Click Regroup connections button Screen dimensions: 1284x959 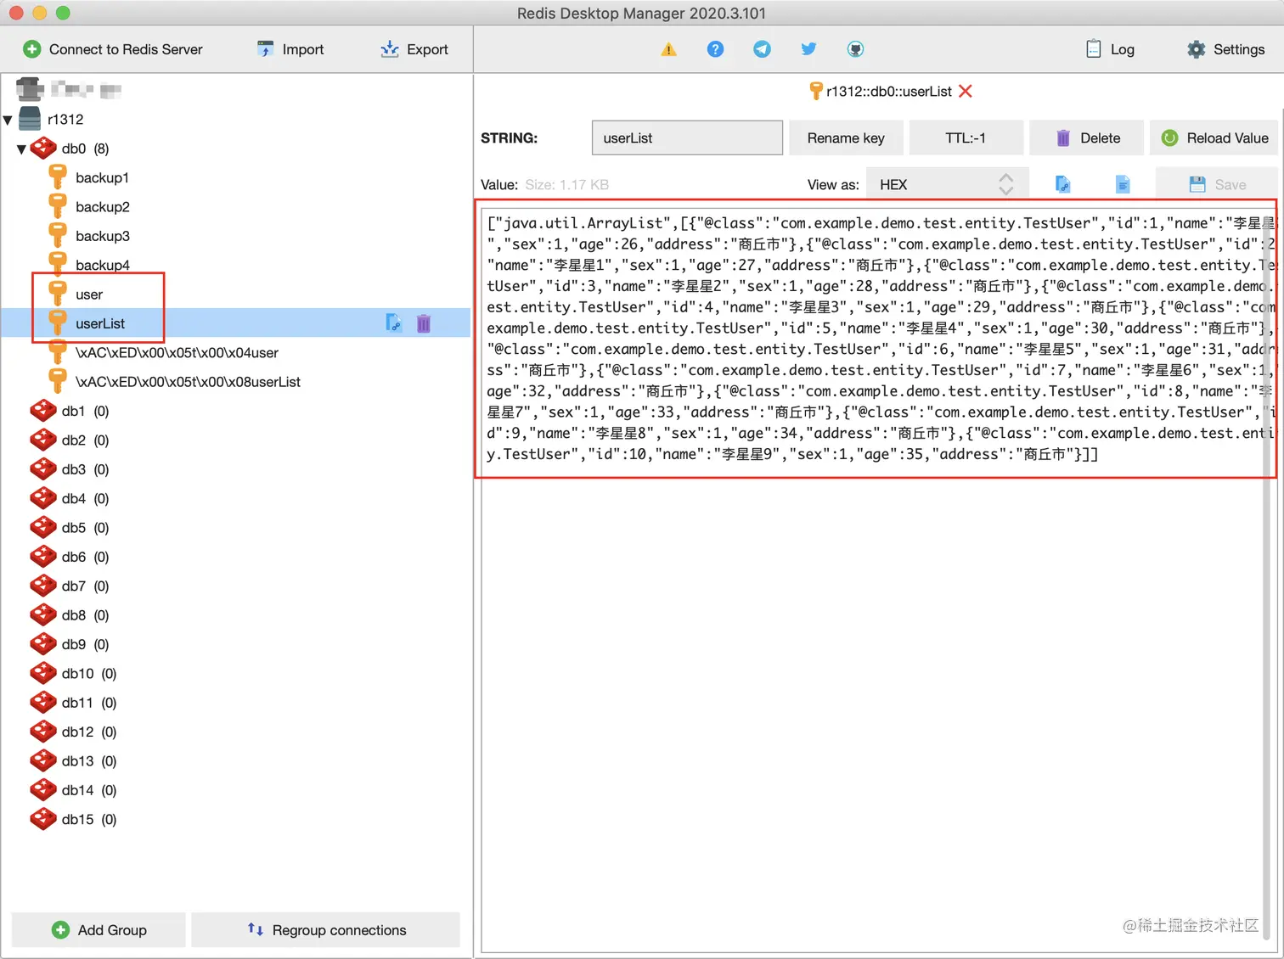326,930
